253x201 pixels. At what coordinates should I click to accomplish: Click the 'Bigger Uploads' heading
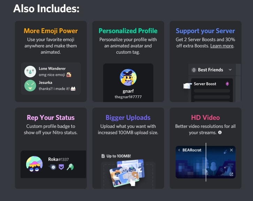(128, 118)
